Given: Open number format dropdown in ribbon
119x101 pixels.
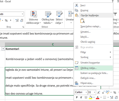Looking at the screenshot, I should (22, 14).
